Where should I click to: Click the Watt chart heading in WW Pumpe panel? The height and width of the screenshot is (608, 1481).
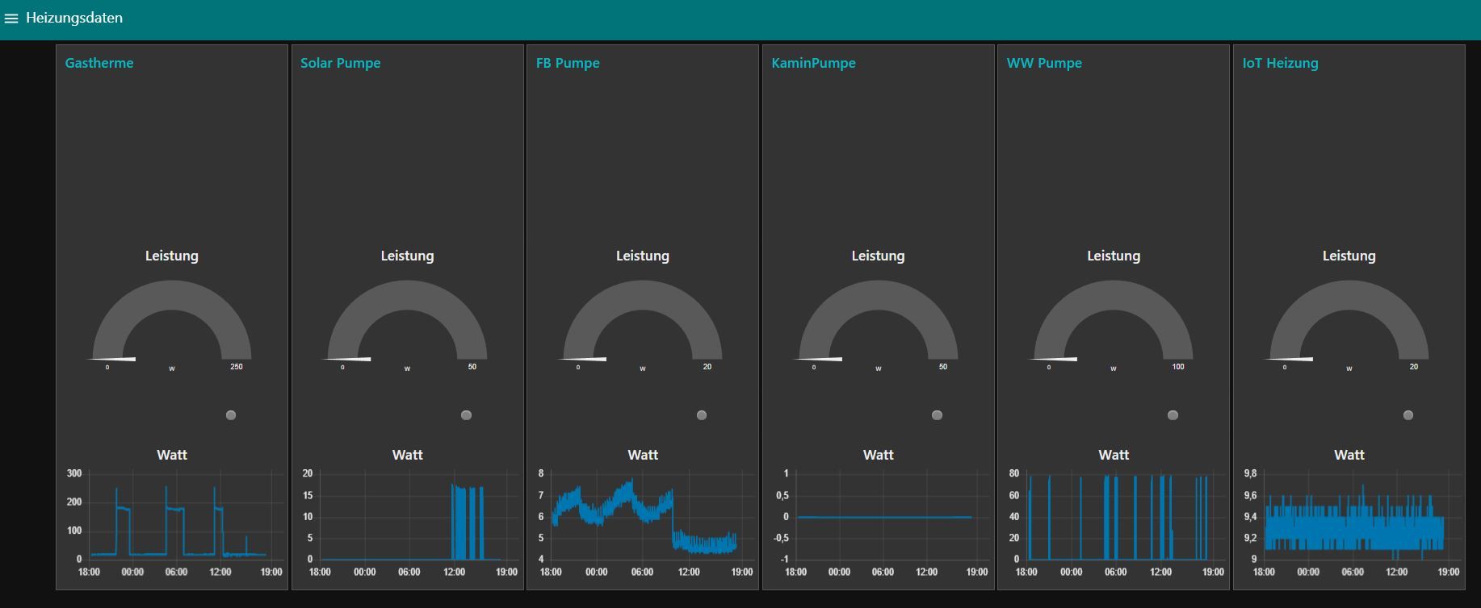pyautogui.click(x=1114, y=455)
